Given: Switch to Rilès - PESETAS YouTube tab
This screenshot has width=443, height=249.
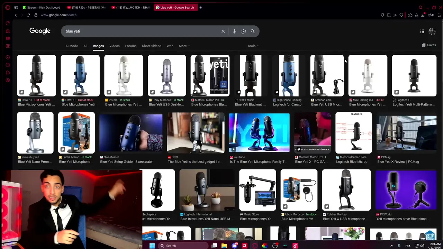Looking at the screenshot, I should (x=87, y=7).
